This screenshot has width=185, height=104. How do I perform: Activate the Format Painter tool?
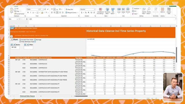[x=19, y=14]
